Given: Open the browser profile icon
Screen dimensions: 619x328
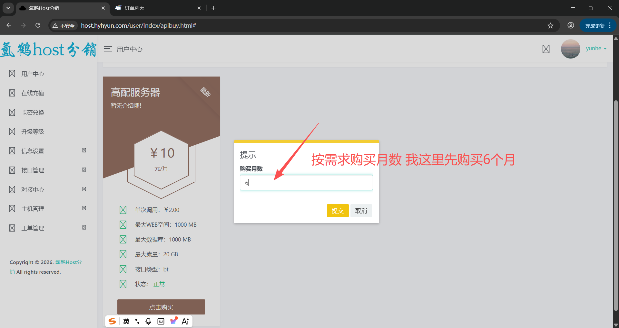Looking at the screenshot, I should click(x=571, y=25).
